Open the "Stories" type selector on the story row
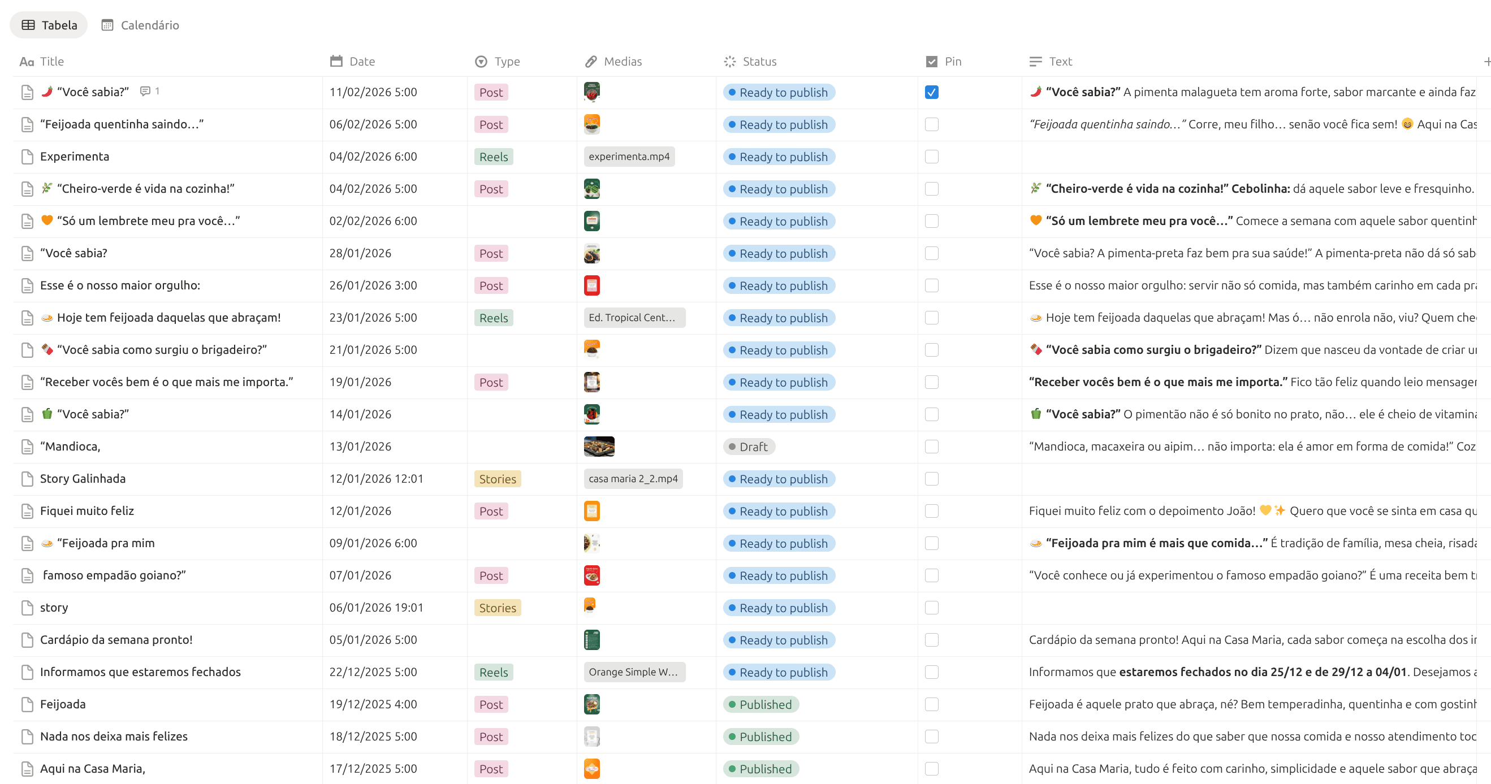The width and height of the screenshot is (1491, 784). tap(496, 608)
